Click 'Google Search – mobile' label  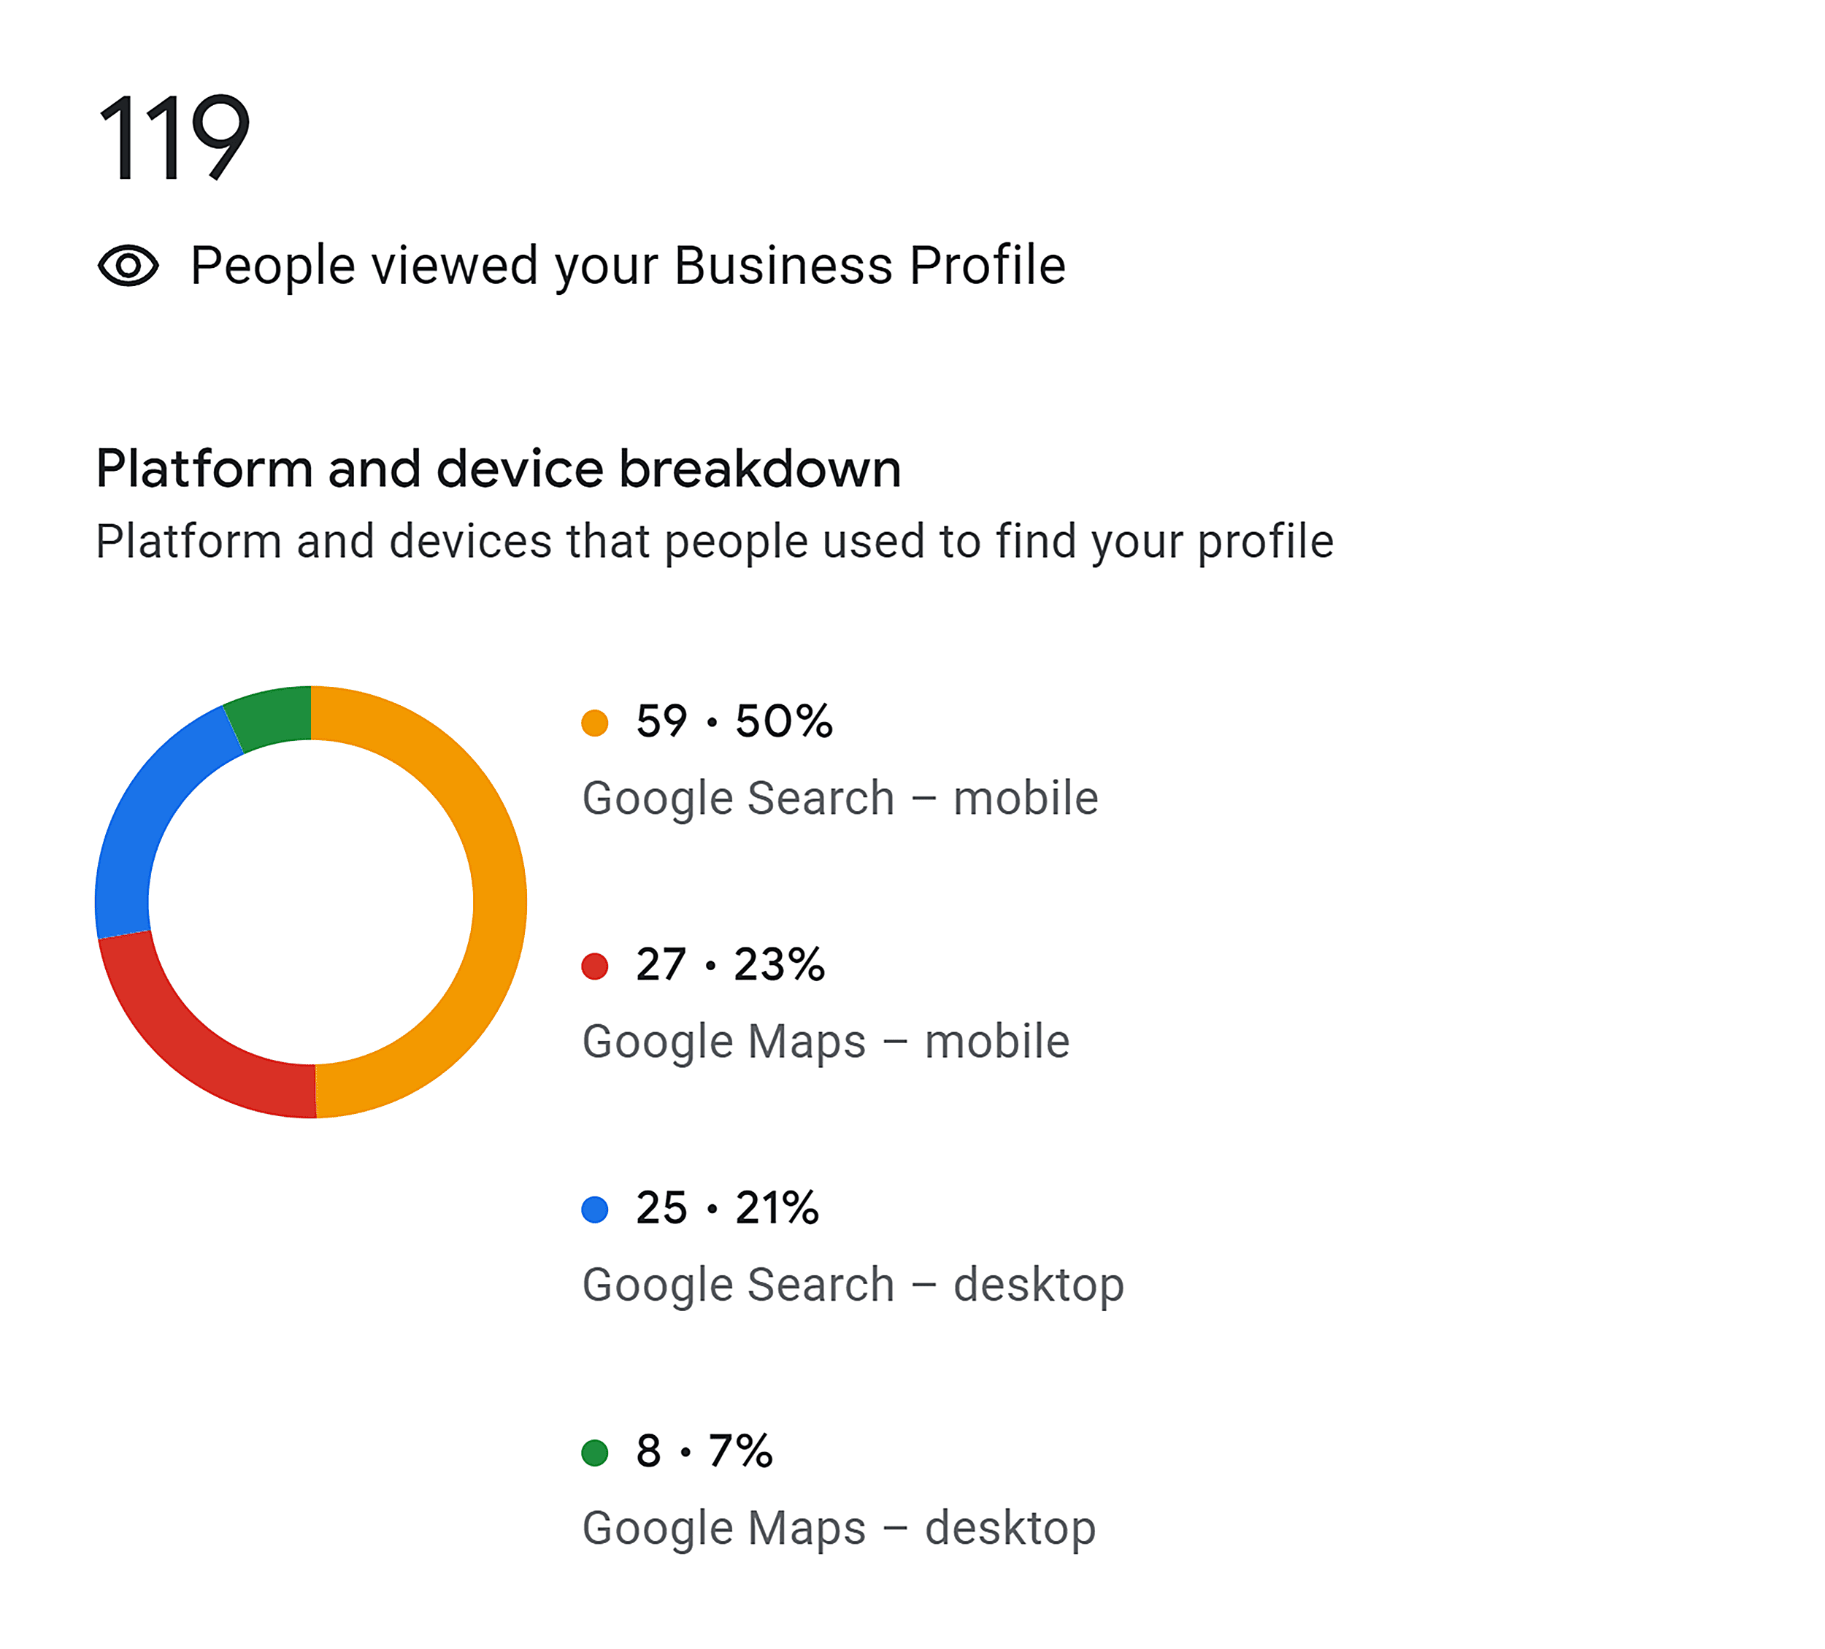(x=839, y=799)
